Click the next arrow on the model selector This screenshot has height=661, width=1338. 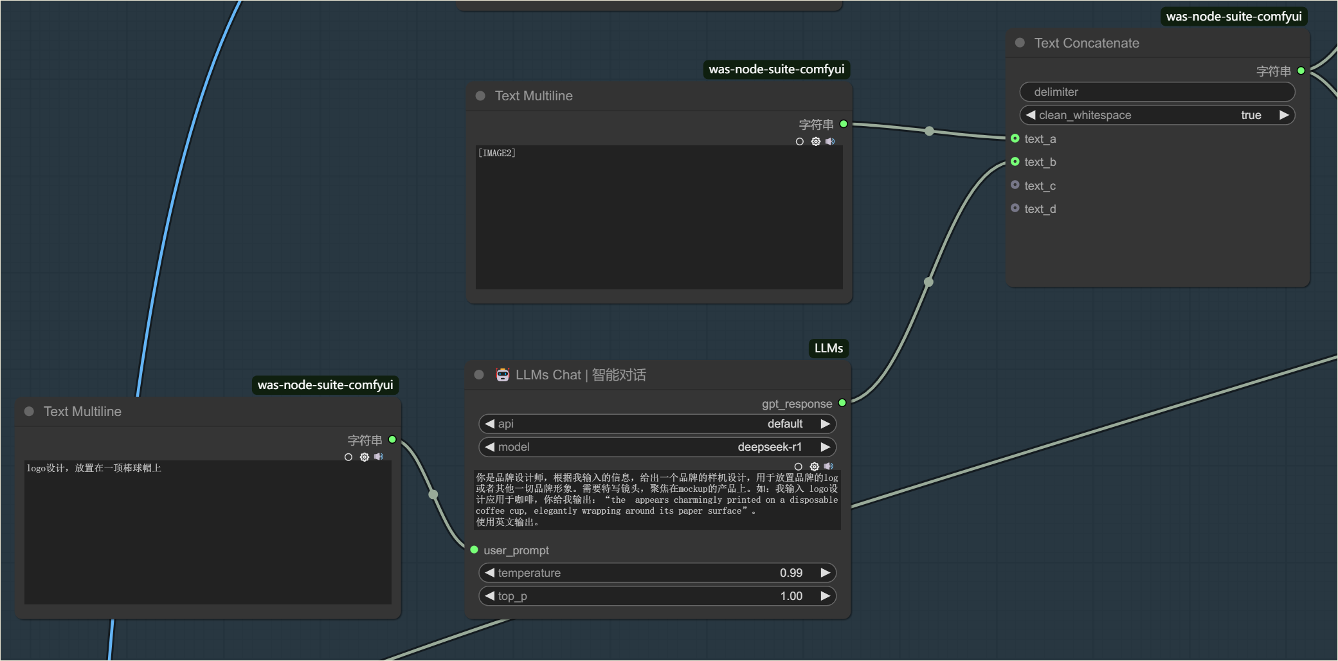click(x=825, y=447)
